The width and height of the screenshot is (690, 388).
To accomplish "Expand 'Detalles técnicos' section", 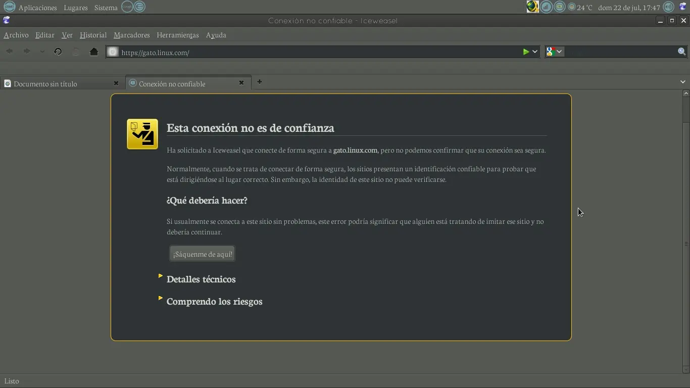I will (x=201, y=279).
